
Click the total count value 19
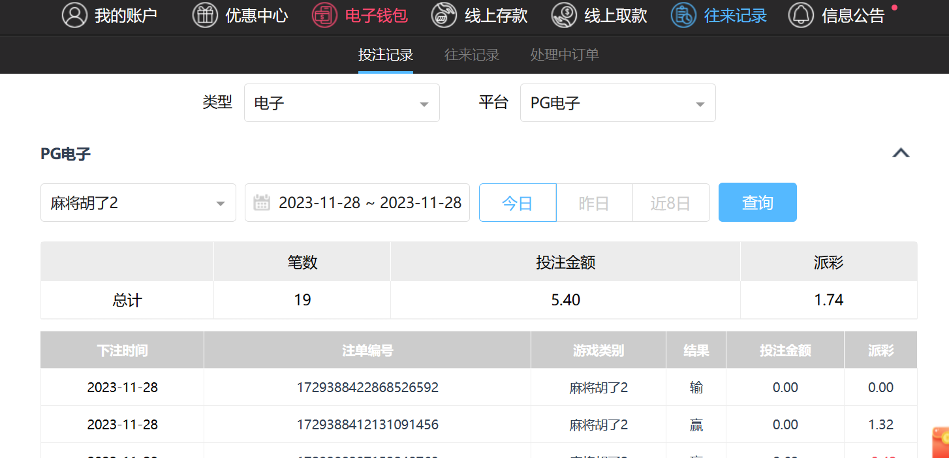pos(302,300)
